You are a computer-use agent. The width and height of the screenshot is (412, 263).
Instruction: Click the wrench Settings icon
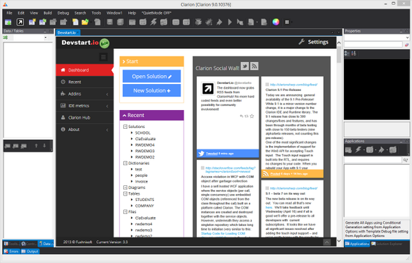pos(302,42)
